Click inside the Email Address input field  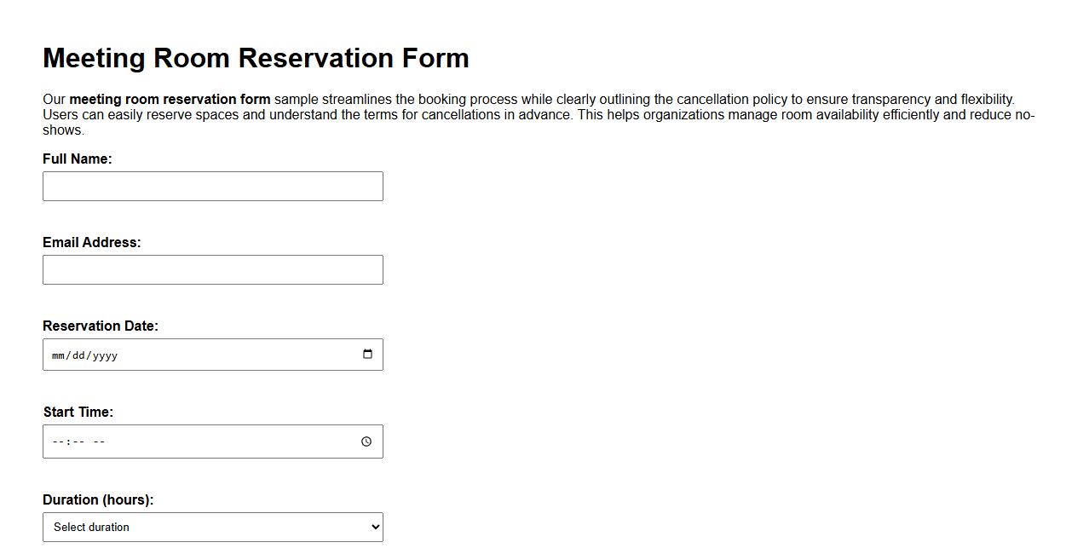[x=212, y=269]
